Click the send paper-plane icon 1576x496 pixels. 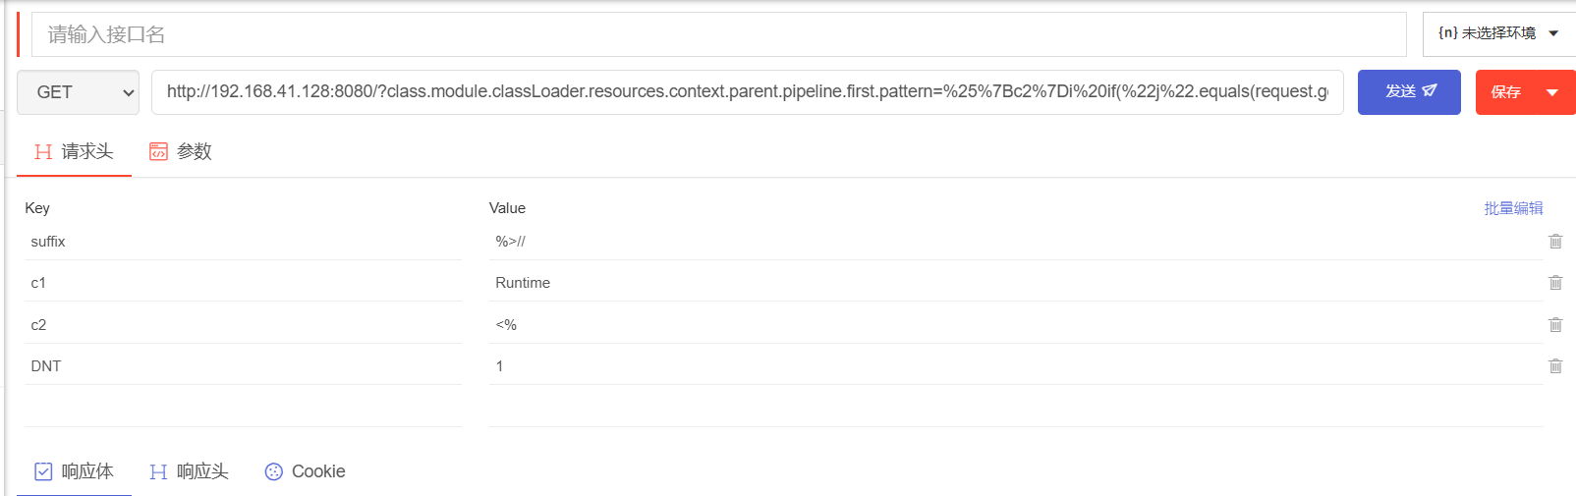(x=1430, y=91)
